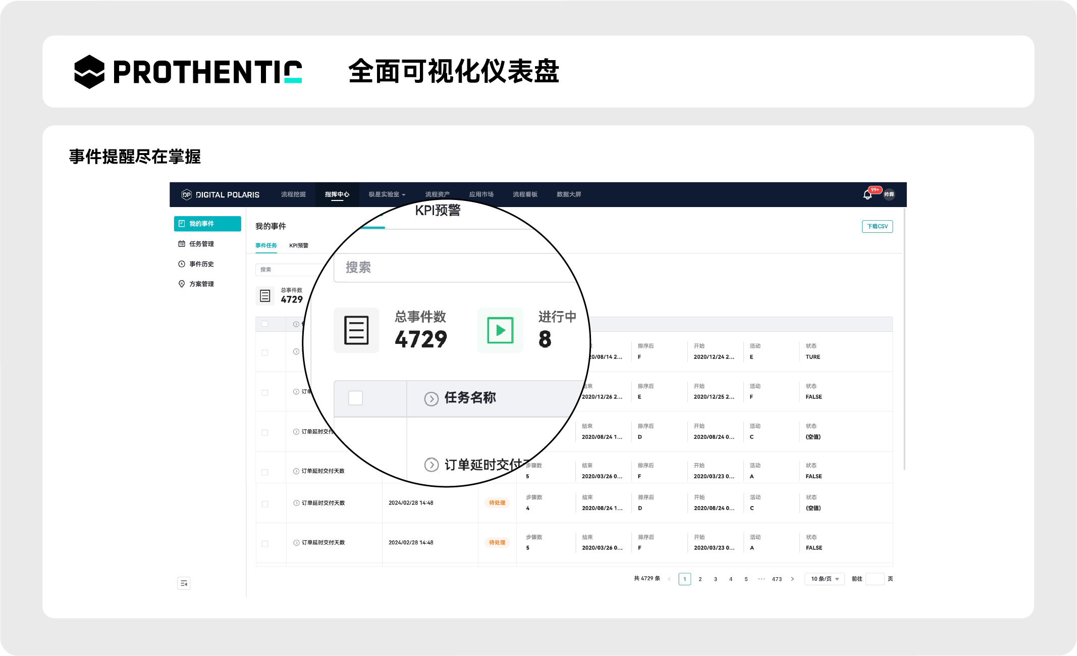Screen dimensions: 1077x656
Task: Click the 任务管理 calendar icon
Action: click(182, 244)
